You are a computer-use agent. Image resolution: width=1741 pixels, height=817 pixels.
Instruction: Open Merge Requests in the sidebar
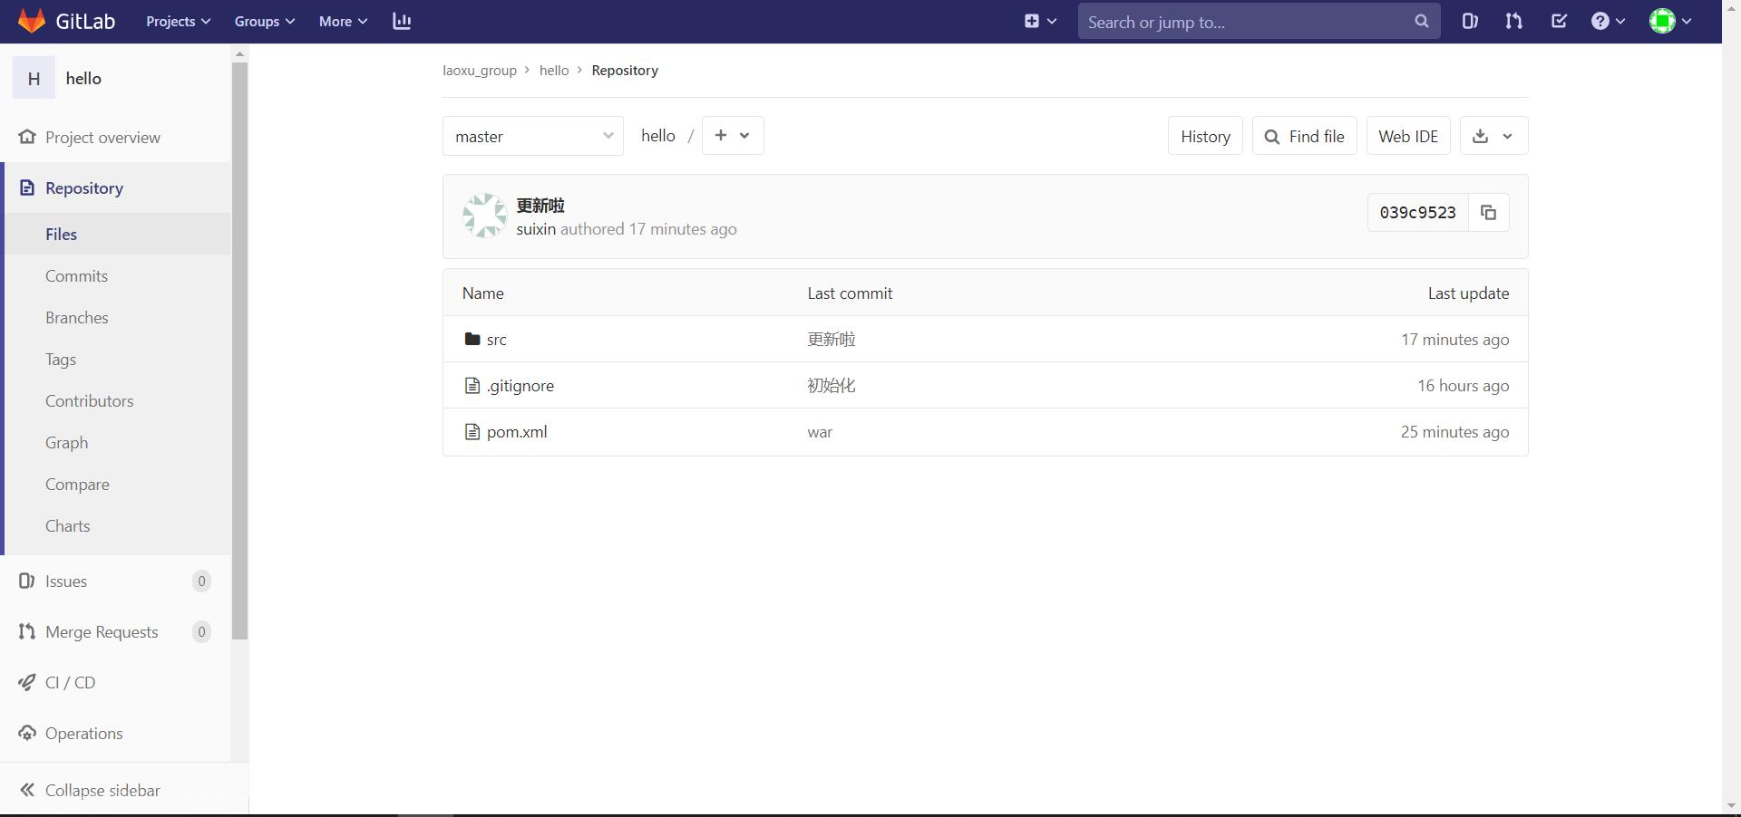115,631
